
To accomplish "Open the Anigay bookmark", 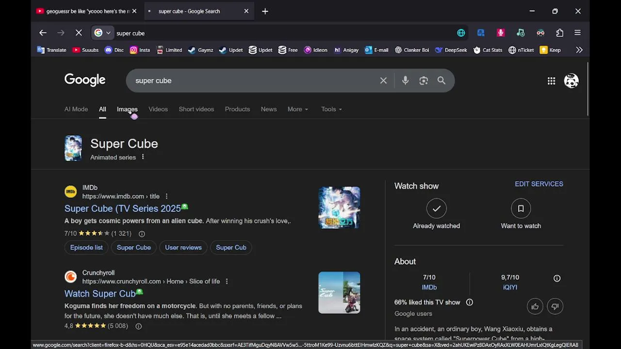I will point(346,50).
